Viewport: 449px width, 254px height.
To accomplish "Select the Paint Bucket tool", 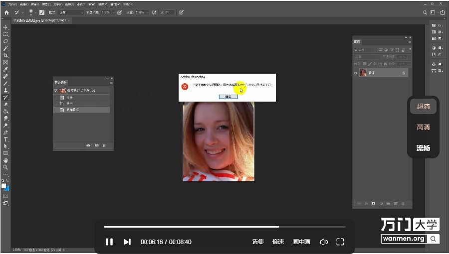I will pyautogui.click(x=5, y=112).
